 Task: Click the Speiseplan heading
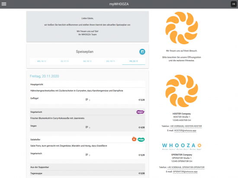tap(84, 52)
